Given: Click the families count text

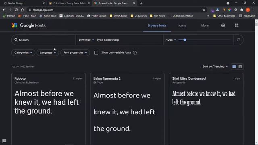Looking at the screenshot, I should 23,66.
